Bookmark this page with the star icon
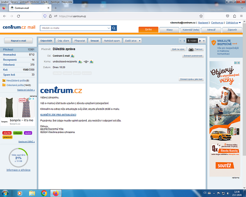 (x=201, y=16)
